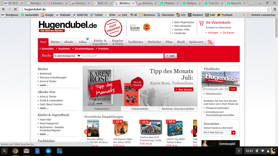Open the Übersetzer bookmark
Screen dimensions: 278x156
tap(166, 15)
